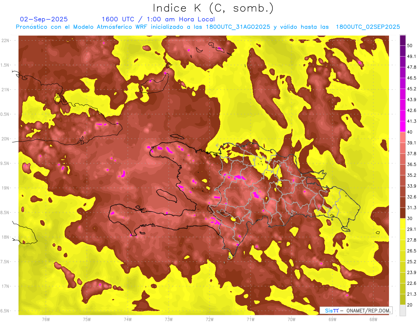Pick the gray colorbar segment below 20
The image size is (419, 324).
403,310
